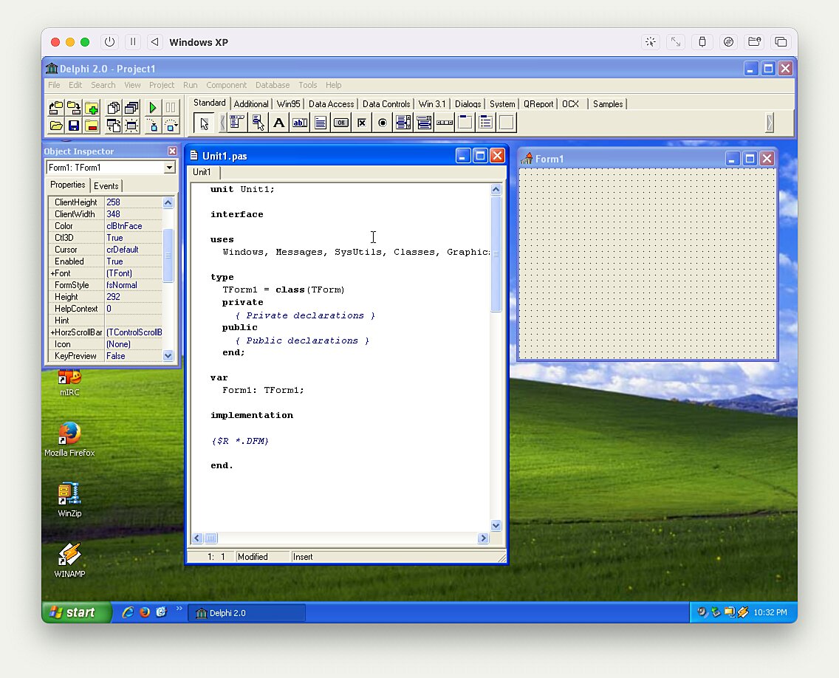Select the pointer arrow in component palette
The height and width of the screenshot is (678, 839).
(x=204, y=123)
